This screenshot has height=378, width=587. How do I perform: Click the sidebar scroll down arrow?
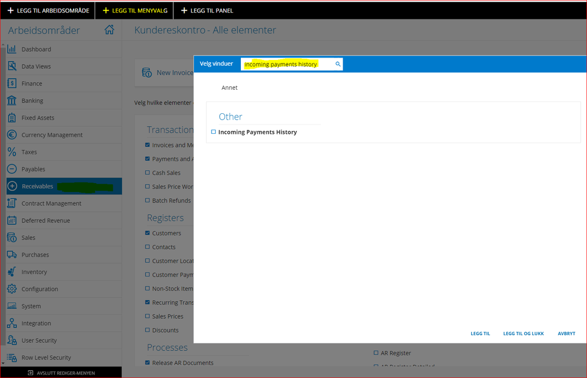click(3, 363)
